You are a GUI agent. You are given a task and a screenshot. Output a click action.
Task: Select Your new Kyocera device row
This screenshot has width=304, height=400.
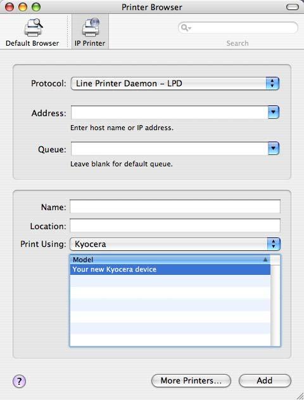(170, 270)
